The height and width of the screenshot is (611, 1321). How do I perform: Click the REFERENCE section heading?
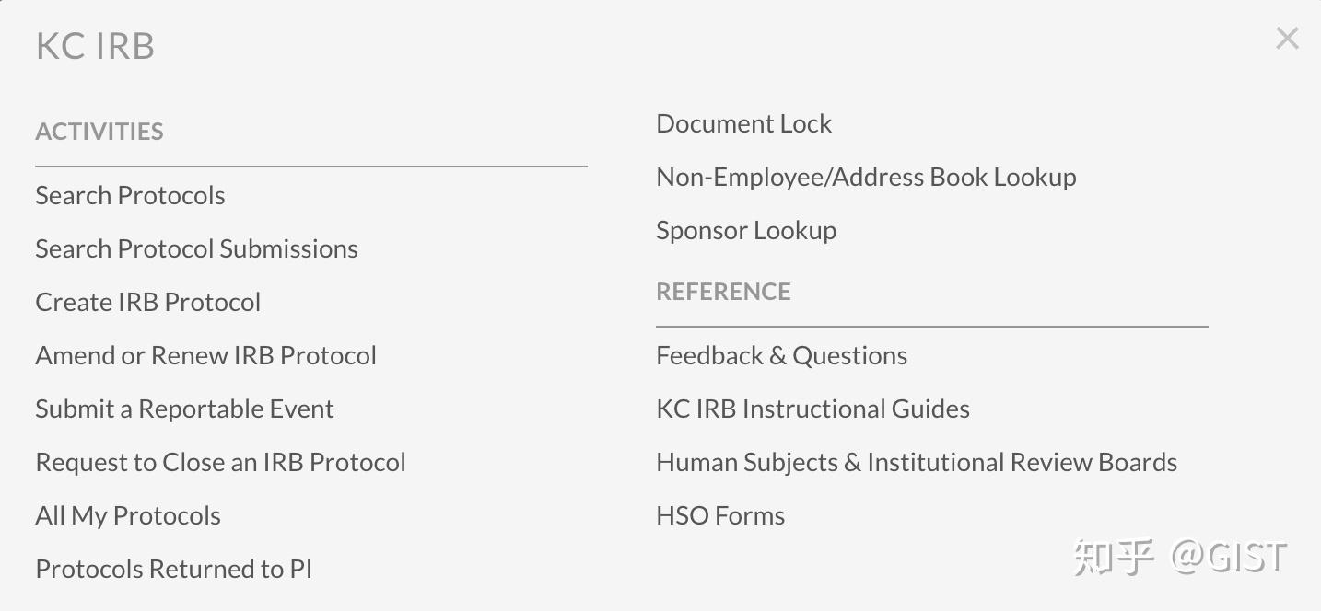723,292
